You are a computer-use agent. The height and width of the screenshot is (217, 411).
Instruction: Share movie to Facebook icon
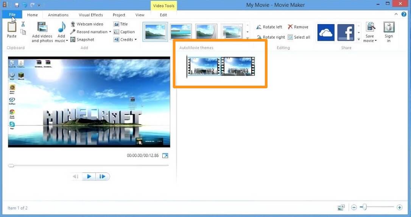(346, 32)
